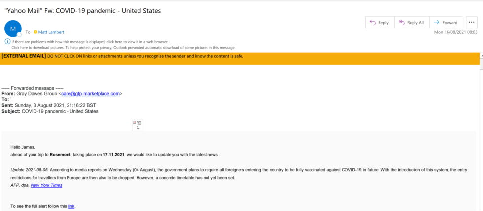This screenshot has height=211, width=483.
Task: Click the Reply button
Action: (x=379, y=23)
